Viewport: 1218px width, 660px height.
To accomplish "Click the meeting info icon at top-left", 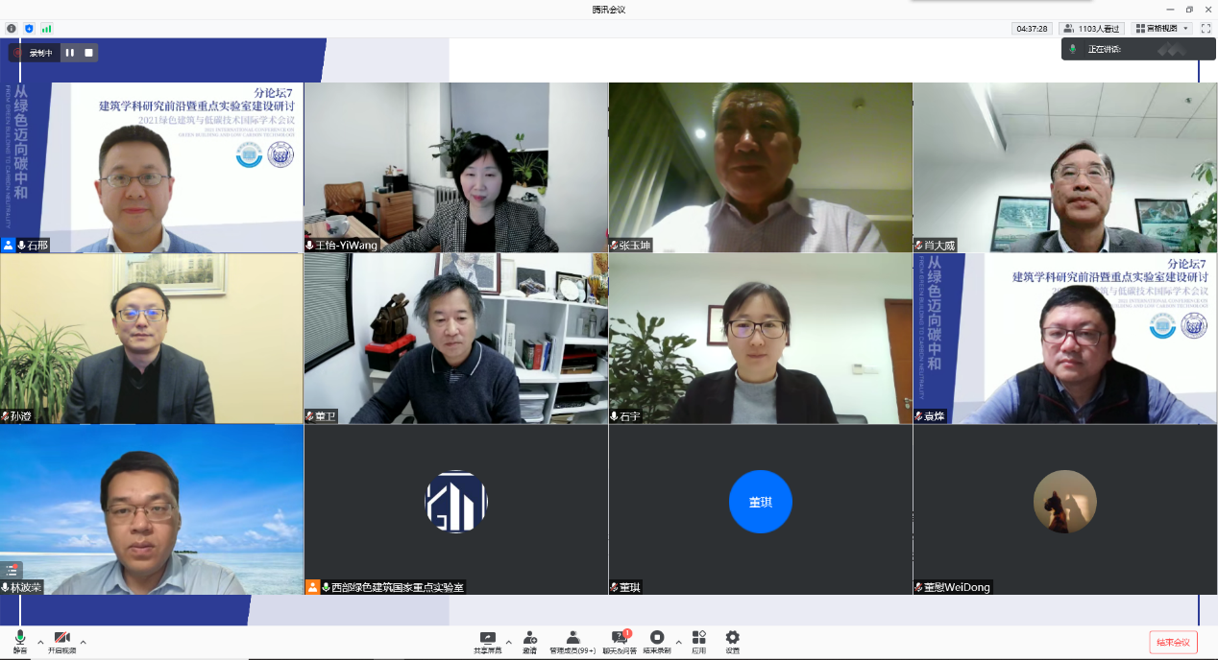I will (11, 29).
